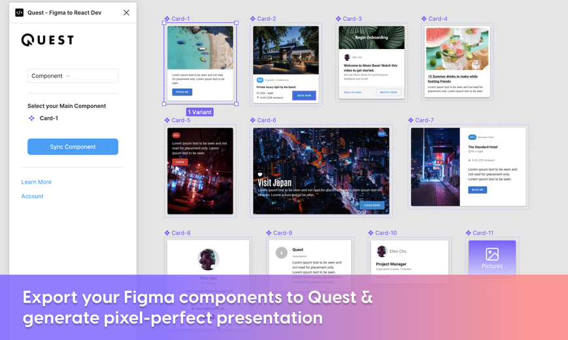This screenshot has height=340, width=568.
Task: Click the heart icon on Visit Japan card
Action: (259, 175)
